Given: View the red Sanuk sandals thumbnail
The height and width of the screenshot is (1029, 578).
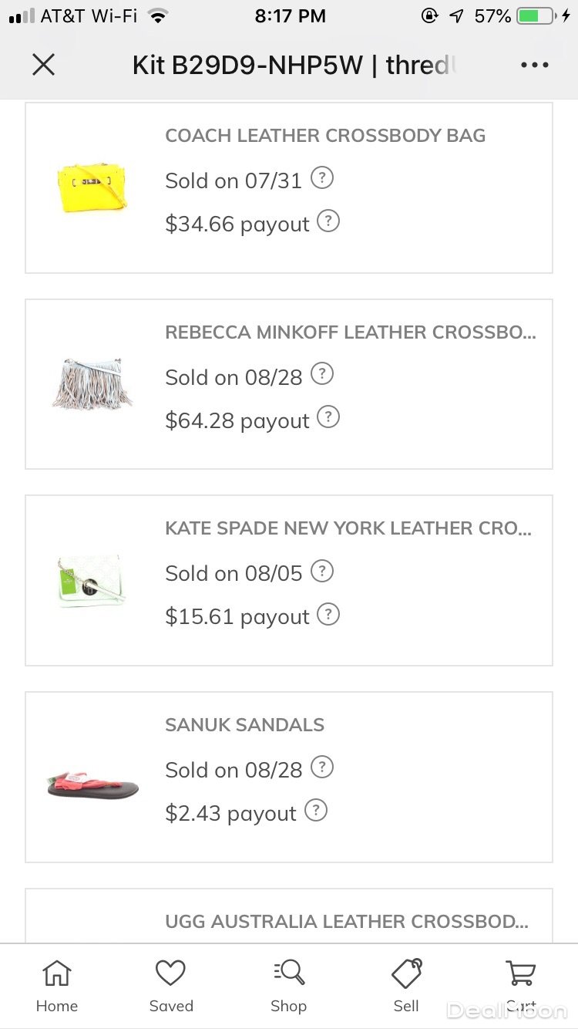Looking at the screenshot, I should click(x=92, y=776).
